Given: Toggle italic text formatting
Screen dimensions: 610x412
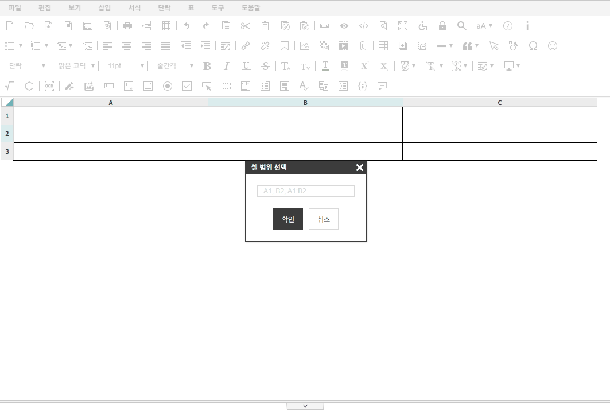Looking at the screenshot, I should (226, 66).
